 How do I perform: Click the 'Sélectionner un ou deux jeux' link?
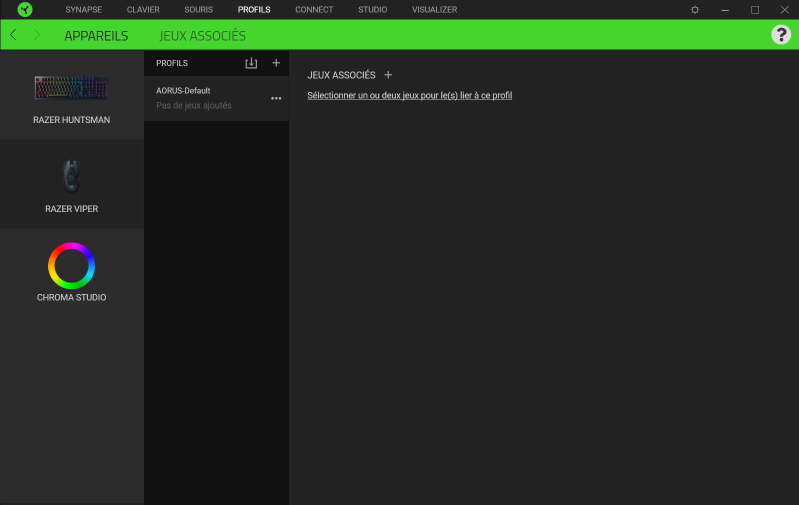coord(409,95)
